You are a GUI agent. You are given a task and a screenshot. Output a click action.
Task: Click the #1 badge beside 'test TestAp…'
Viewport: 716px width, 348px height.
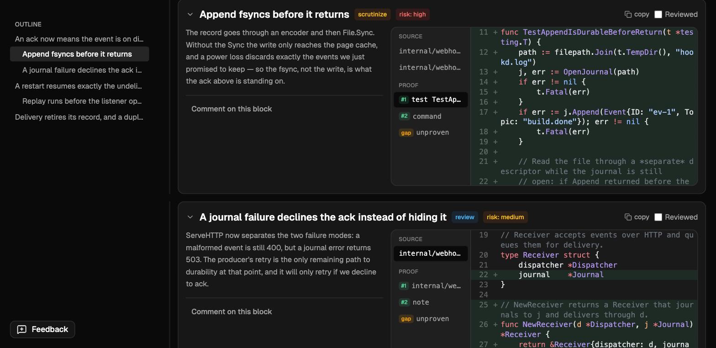pos(404,100)
